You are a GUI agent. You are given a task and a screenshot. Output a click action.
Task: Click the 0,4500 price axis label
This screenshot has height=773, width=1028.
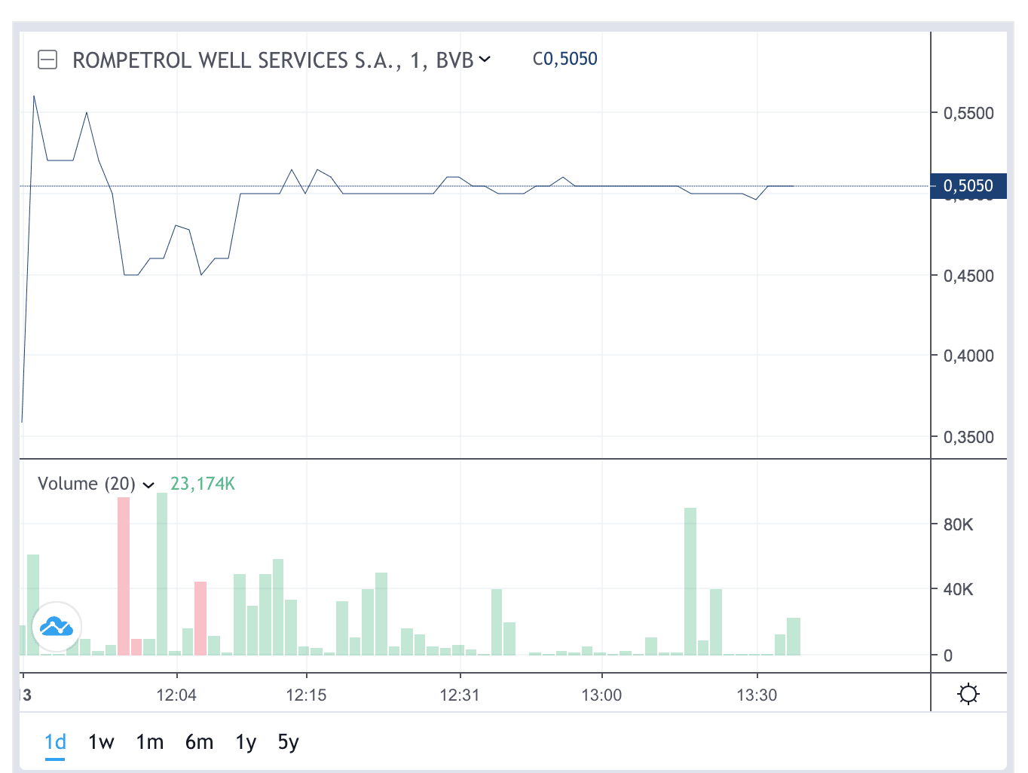pyautogui.click(x=968, y=276)
